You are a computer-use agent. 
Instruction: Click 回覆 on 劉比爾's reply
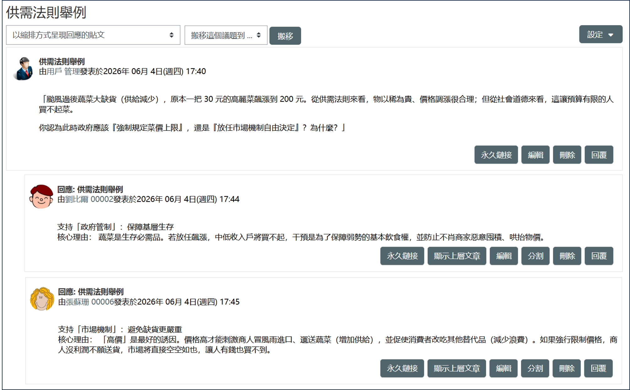click(599, 256)
